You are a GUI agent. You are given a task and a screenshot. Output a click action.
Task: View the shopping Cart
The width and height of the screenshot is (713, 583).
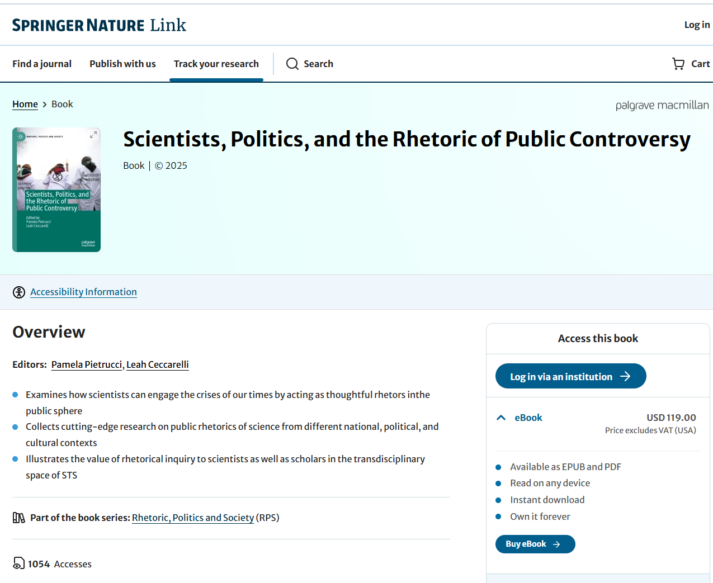click(x=691, y=64)
